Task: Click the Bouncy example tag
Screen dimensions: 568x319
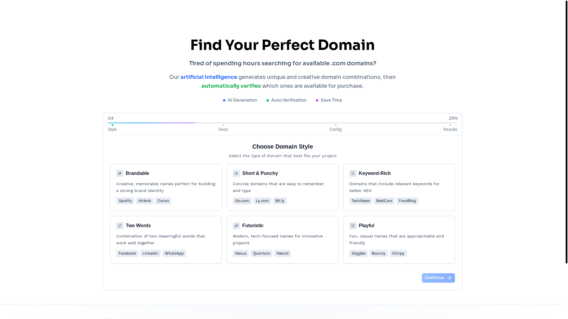Action: (379, 253)
